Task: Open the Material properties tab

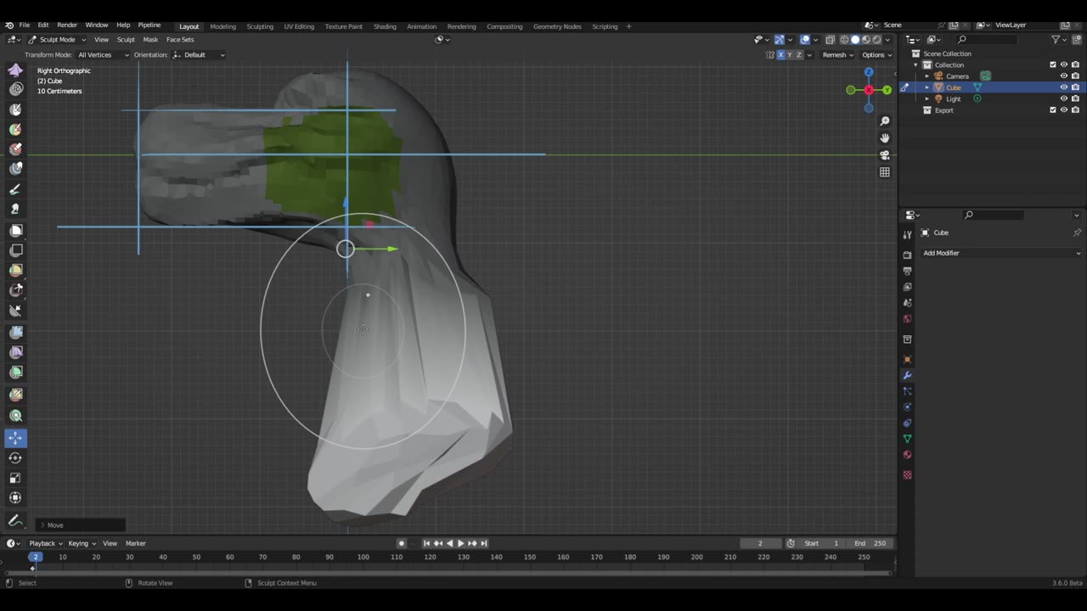Action: 907,455
